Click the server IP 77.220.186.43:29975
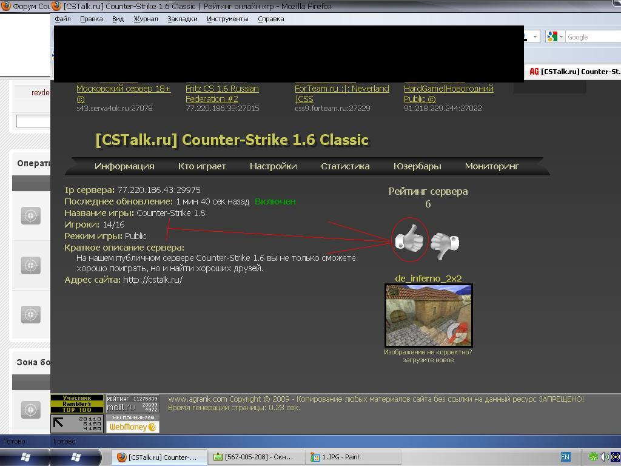Viewport: 621px width, 466px height. [159, 190]
